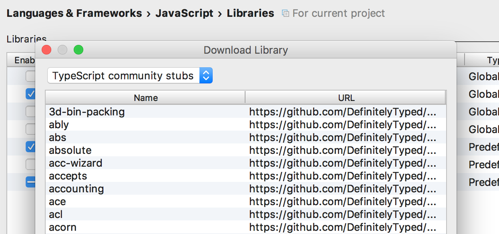Sort by the Name column header
Viewport: 499px width, 234px height.
(145, 98)
